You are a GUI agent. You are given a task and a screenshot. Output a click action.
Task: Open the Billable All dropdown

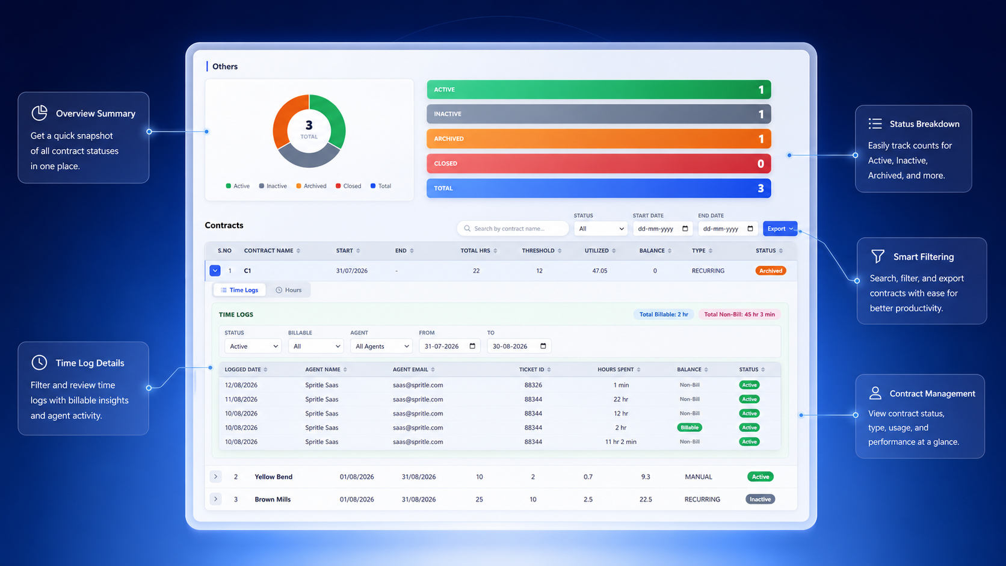(x=316, y=346)
